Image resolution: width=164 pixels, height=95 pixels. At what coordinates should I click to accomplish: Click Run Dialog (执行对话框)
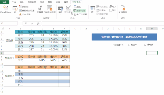(x=80, y=14)
